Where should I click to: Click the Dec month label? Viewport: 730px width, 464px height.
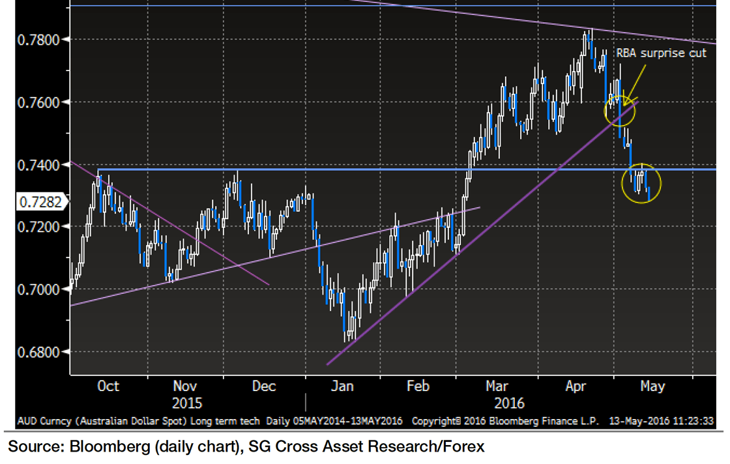[x=264, y=386]
